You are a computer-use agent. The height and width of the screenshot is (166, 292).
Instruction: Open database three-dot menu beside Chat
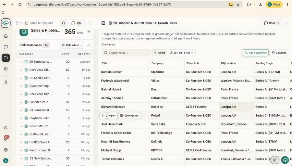[287, 23]
